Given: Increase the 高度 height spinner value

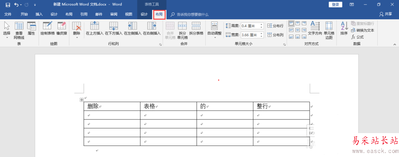Looking at the screenshot, I should pos(262,24).
